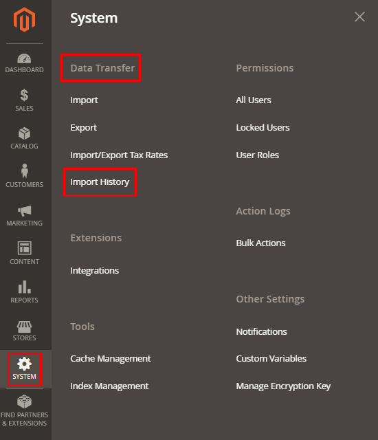The height and width of the screenshot is (440, 378).
Task: Select the Catalog box icon
Action: click(x=24, y=133)
